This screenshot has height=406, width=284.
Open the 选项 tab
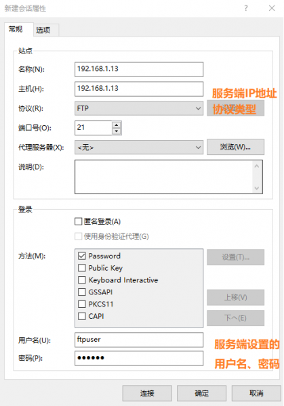46,30
